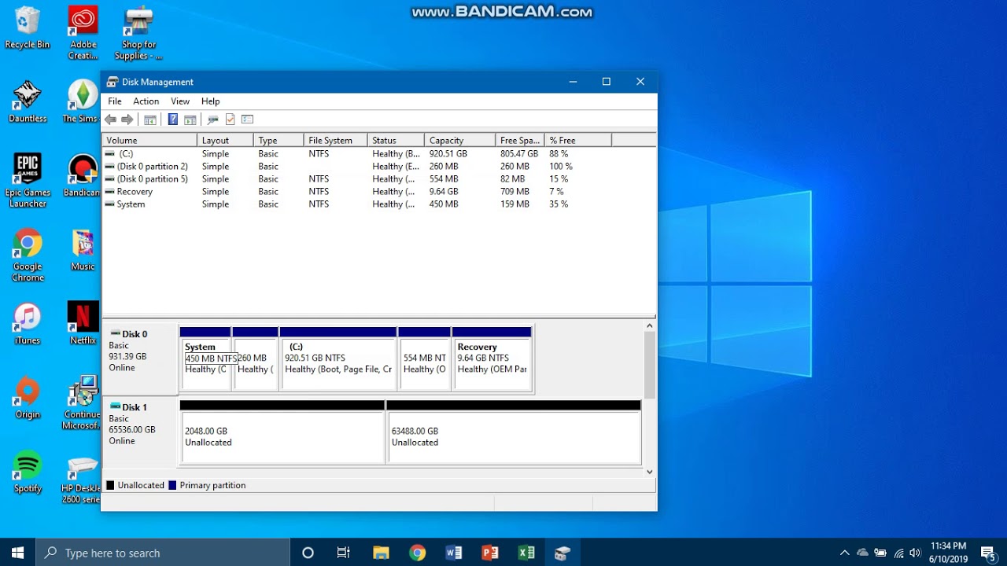Open File Explorer from the taskbar

tap(382, 553)
